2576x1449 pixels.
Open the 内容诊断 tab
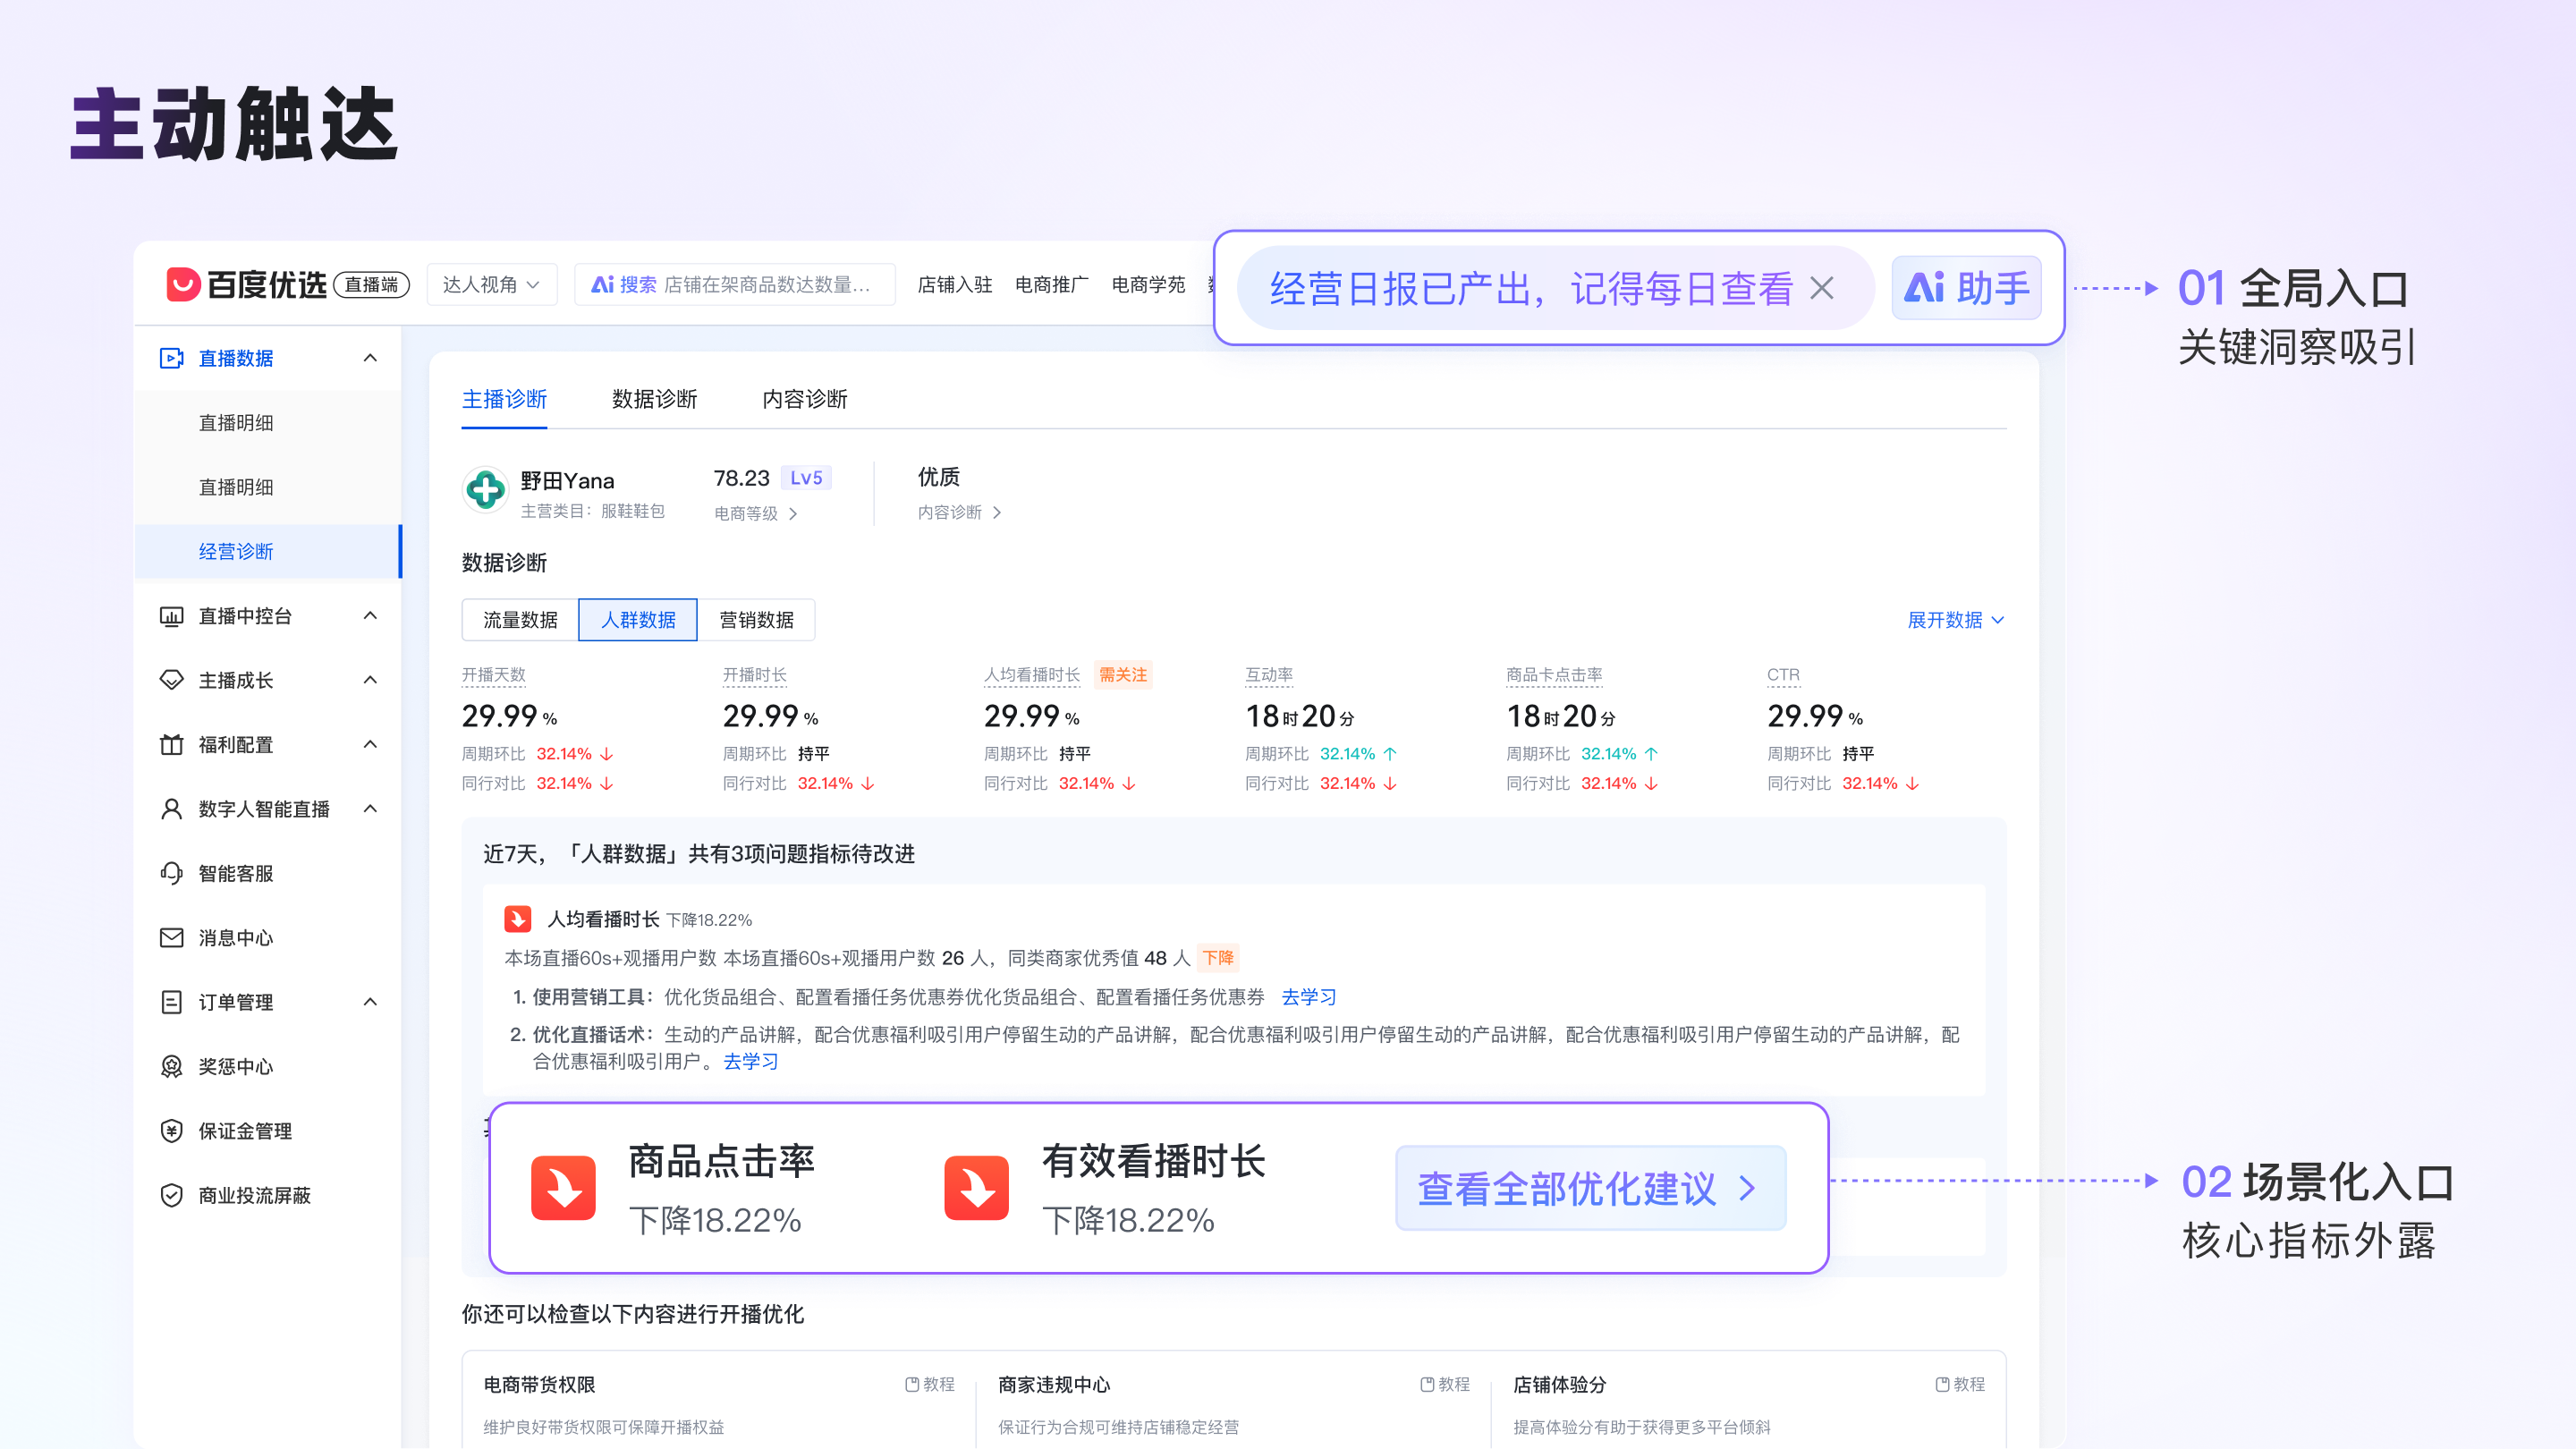click(x=805, y=399)
